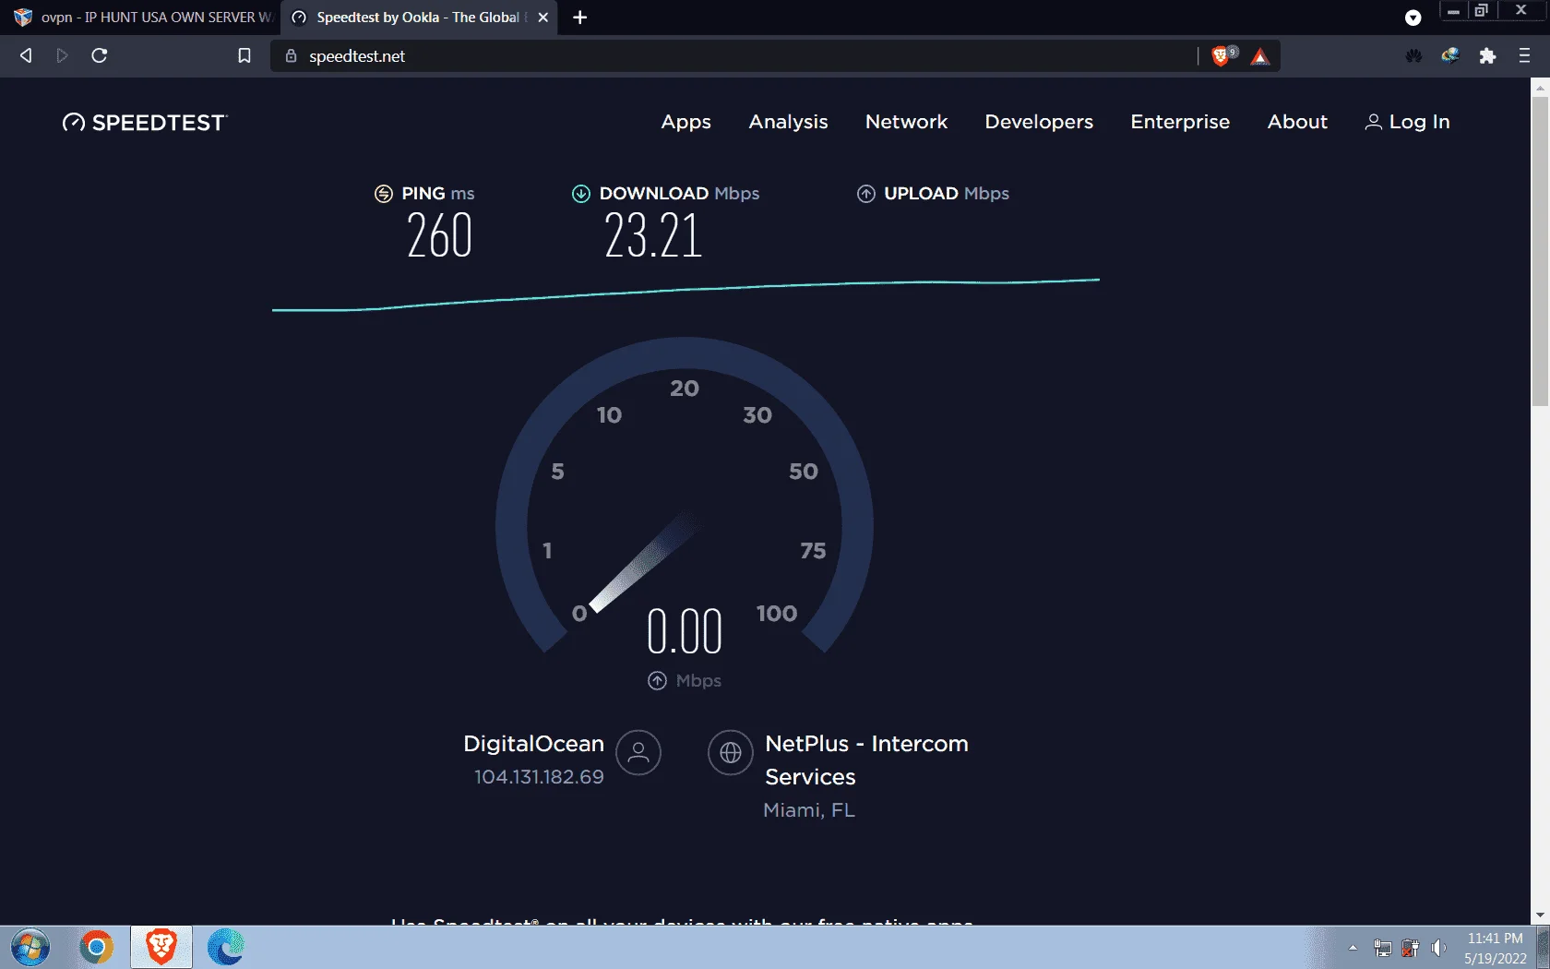Image resolution: width=1550 pixels, height=969 pixels.
Task: Open the About menu item
Action: pos(1297,122)
